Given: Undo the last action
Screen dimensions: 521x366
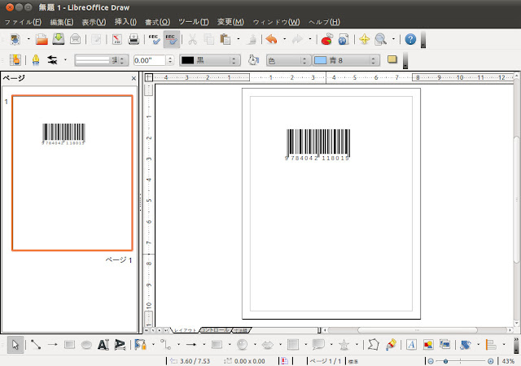Looking at the screenshot, I should pos(271,39).
